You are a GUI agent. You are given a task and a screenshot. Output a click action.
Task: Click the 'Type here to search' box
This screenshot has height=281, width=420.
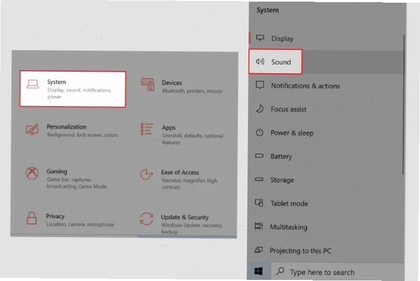[338, 271]
